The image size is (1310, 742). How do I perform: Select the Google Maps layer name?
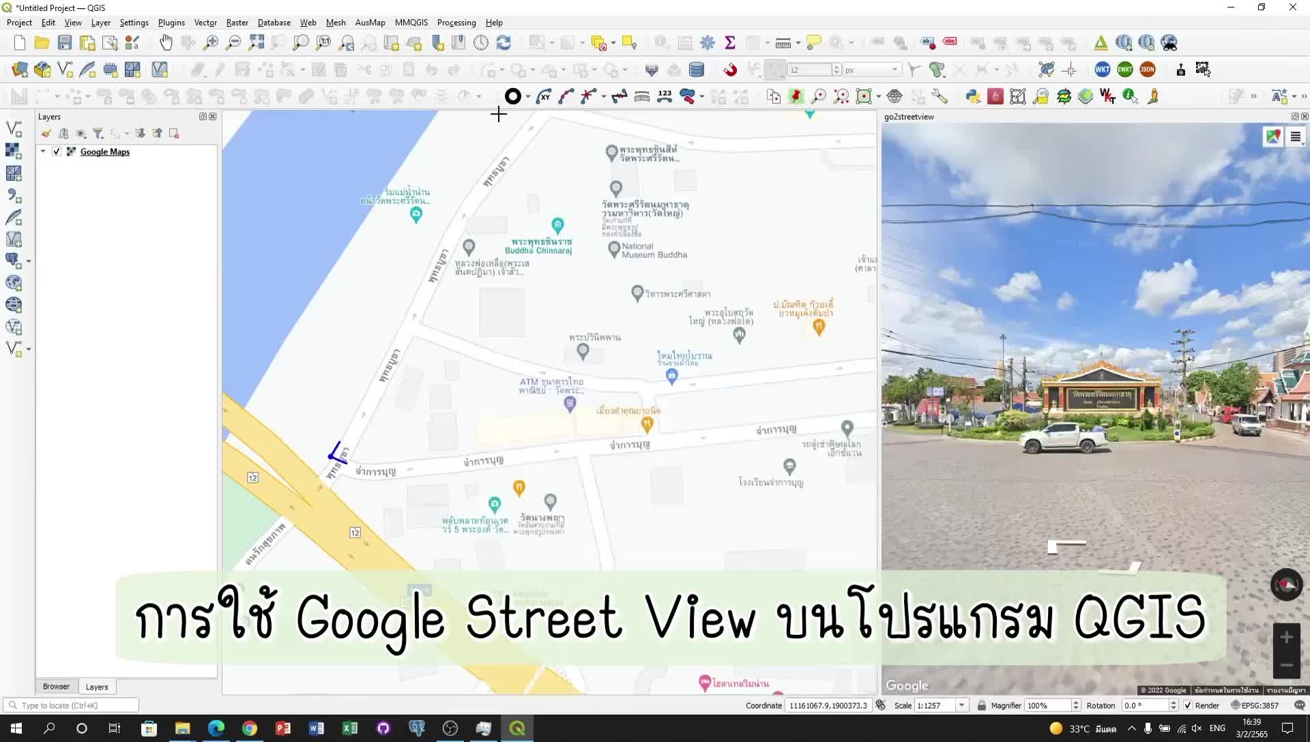click(x=105, y=152)
